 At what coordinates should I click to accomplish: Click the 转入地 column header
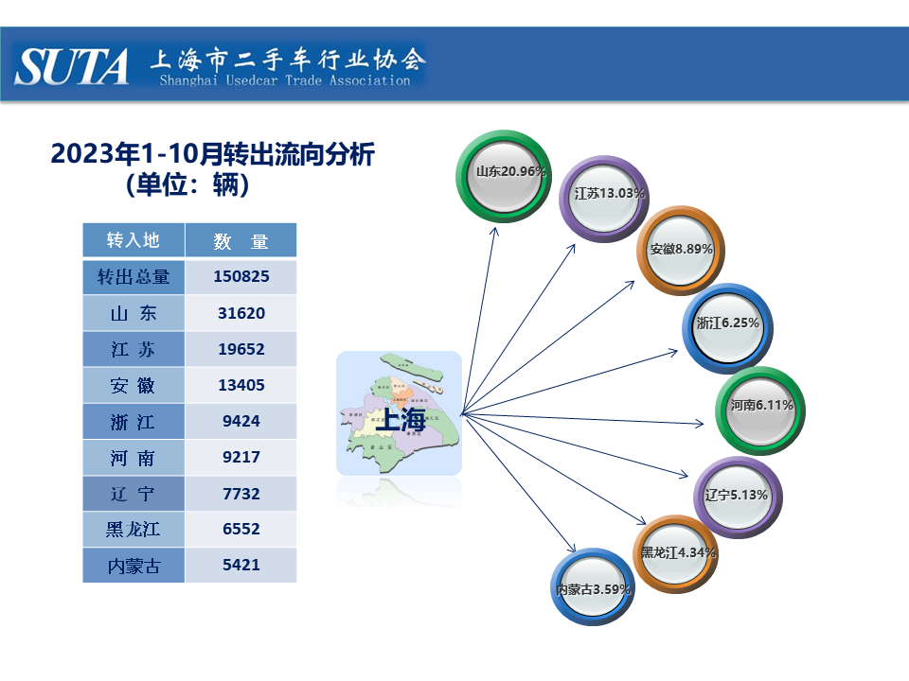click(134, 239)
